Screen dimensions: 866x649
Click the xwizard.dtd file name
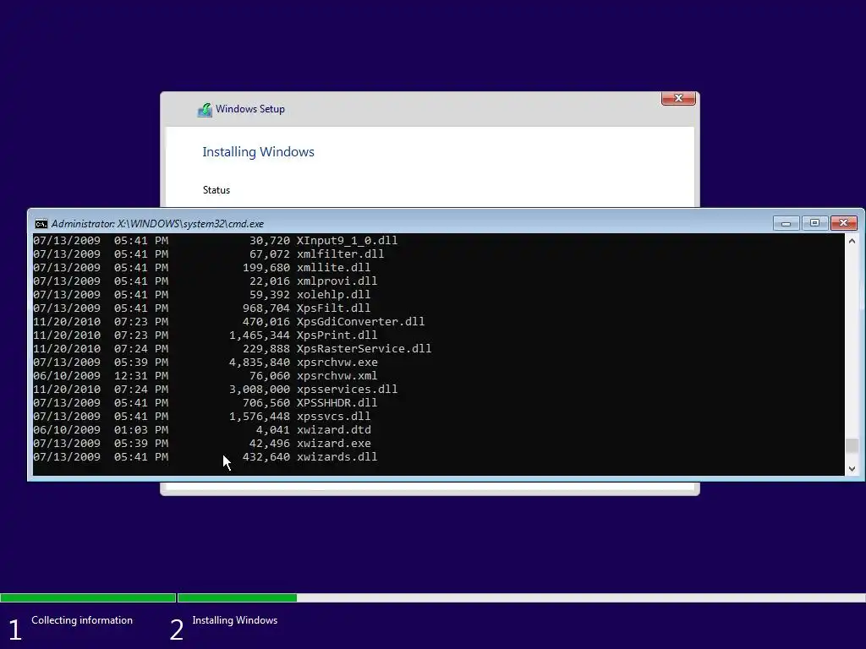point(333,430)
